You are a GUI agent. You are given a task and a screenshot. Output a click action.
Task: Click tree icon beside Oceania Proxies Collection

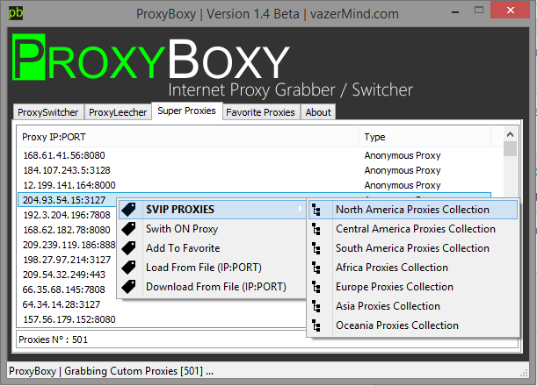pos(316,325)
